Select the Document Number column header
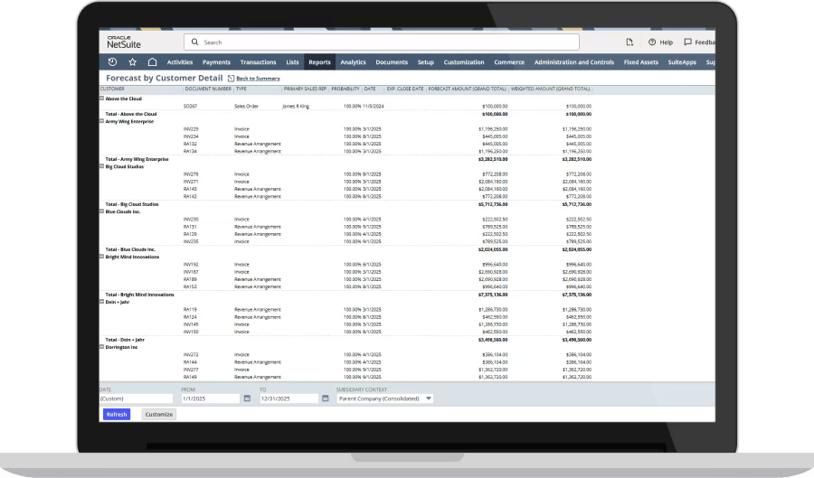The image size is (814, 478). tap(208, 89)
